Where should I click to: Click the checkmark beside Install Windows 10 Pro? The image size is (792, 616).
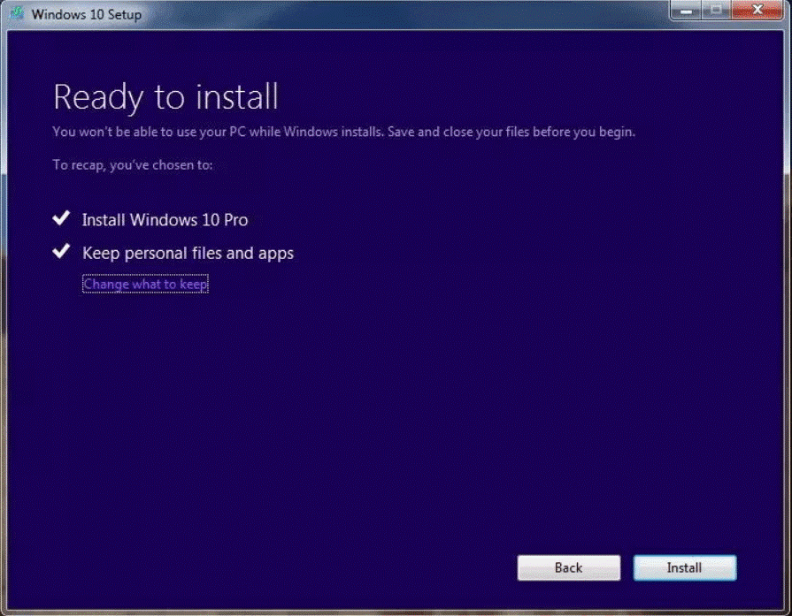[61, 218]
